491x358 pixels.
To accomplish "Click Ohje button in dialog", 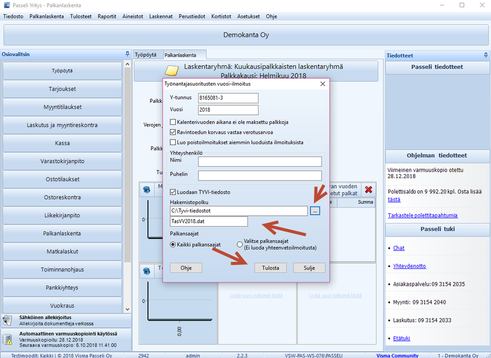I will [186, 268].
